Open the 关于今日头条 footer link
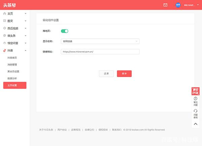 click(x=46, y=130)
